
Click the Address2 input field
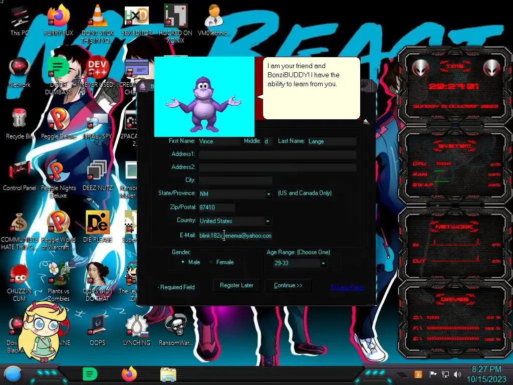[x=278, y=167]
